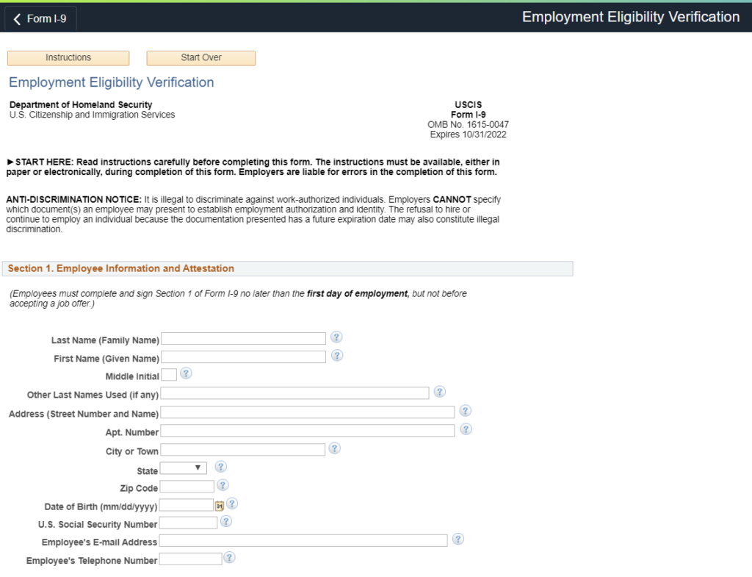View help for Employee's E-mail Address
This screenshot has width=752, height=577.
[458, 540]
